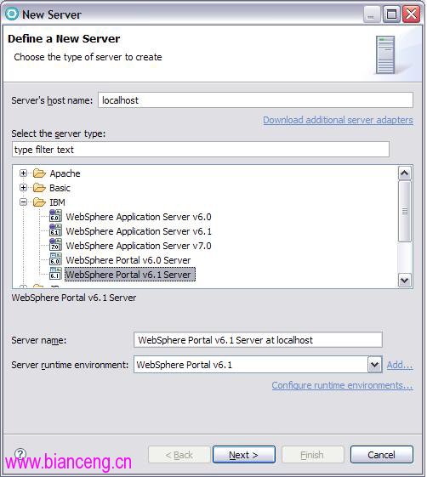Click the WebSphere Application Server v6.1 icon
This screenshot has width=427, height=477.
[x=55, y=230]
